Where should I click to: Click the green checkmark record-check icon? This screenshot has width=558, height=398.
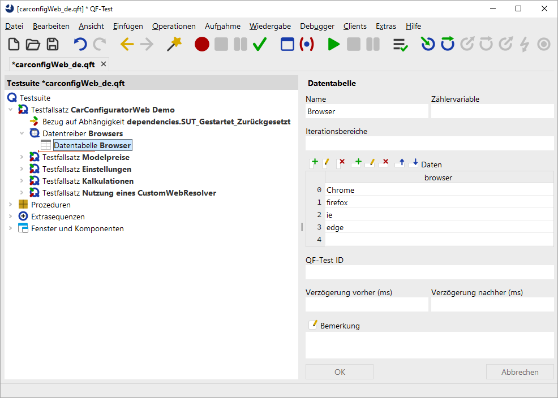pyautogui.click(x=259, y=45)
